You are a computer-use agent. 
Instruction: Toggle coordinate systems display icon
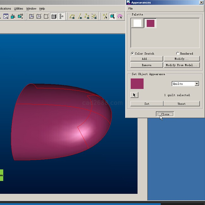[x=94, y=16]
